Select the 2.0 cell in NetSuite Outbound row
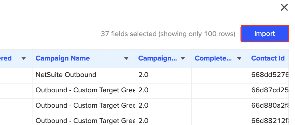 click(144, 75)
